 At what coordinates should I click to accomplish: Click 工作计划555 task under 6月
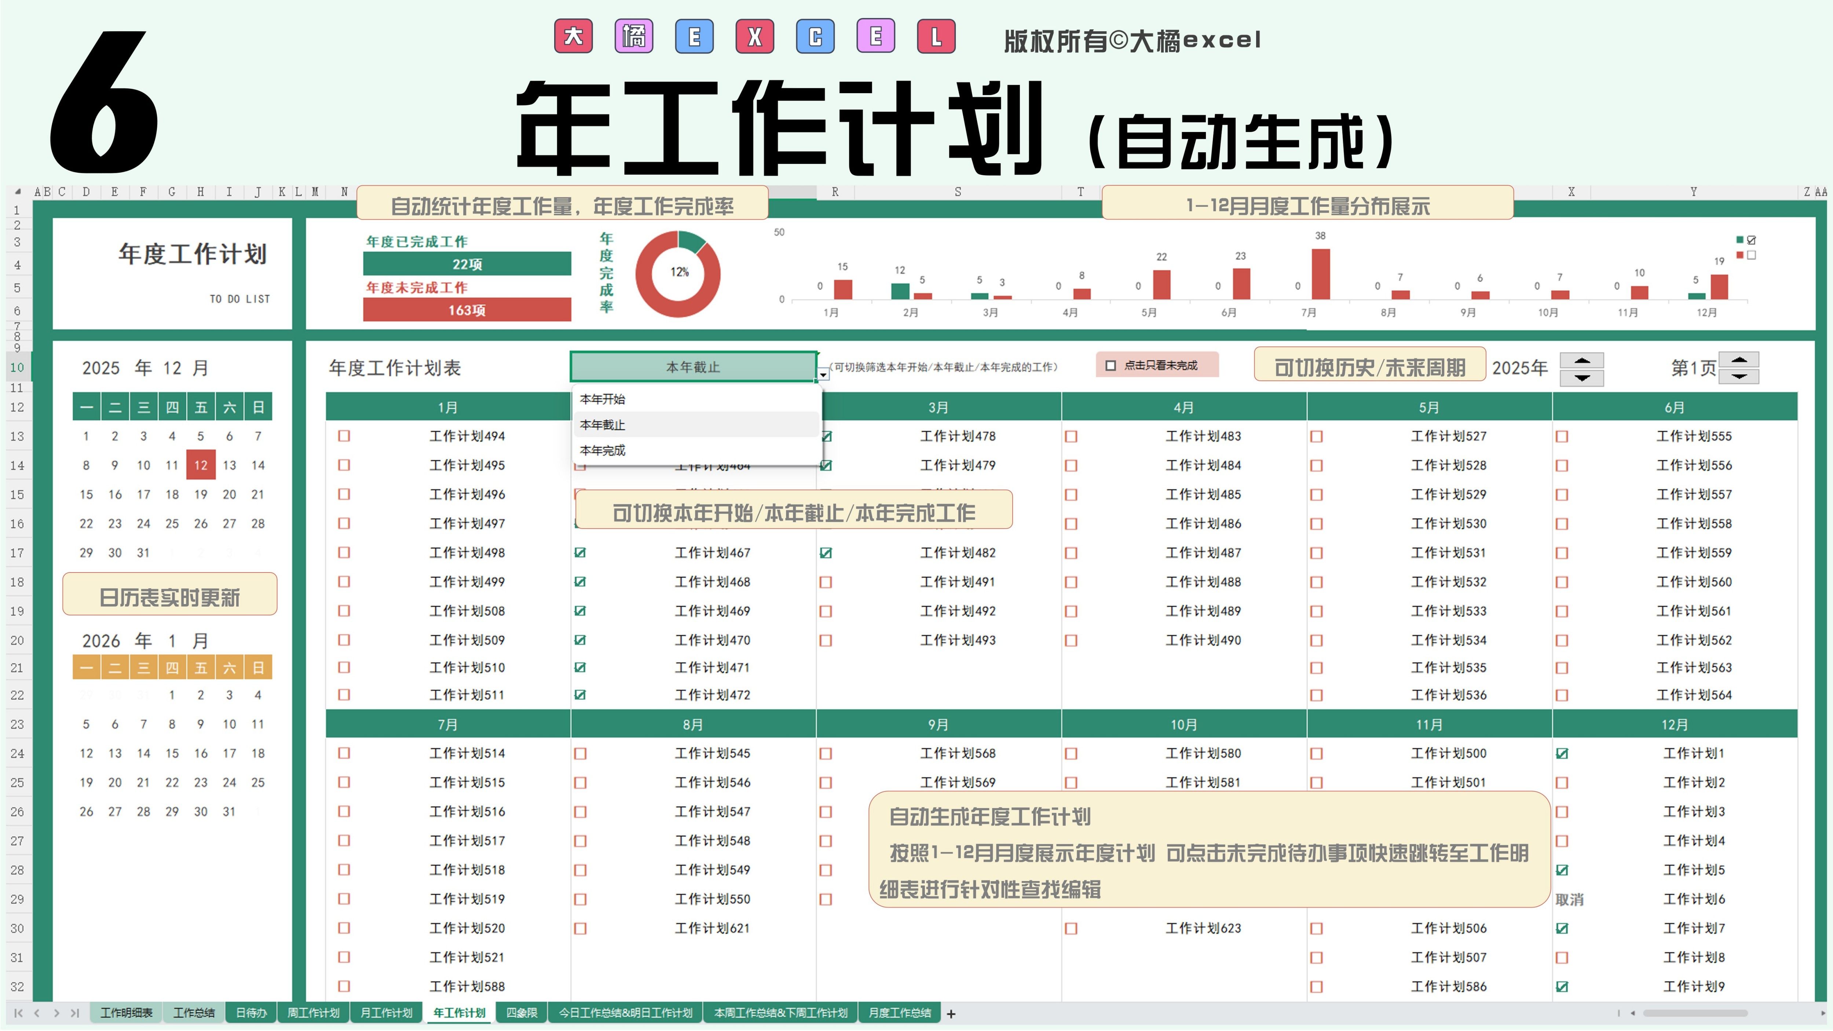(1694, 436)
